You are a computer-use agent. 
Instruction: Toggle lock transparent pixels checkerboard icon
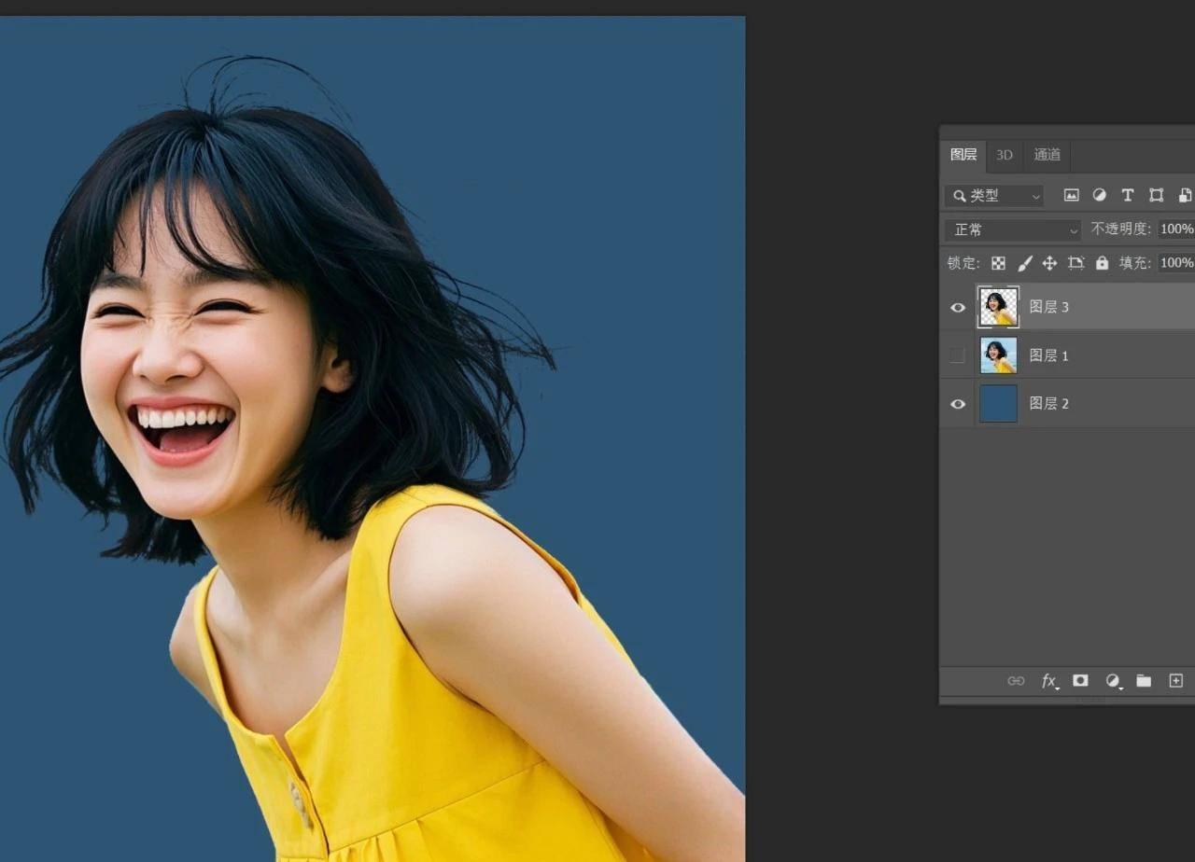pos(998,263)
